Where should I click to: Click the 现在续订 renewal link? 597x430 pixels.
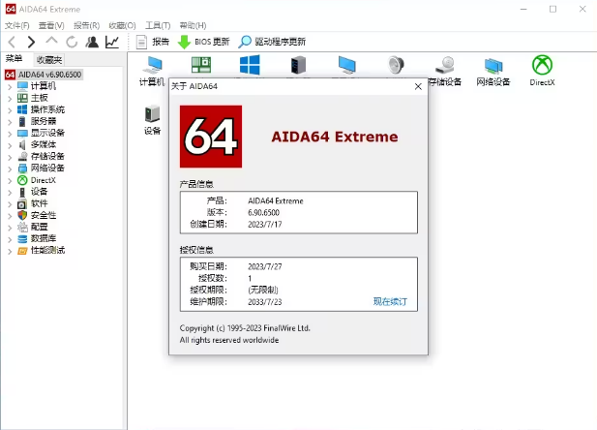click(390, 301)
